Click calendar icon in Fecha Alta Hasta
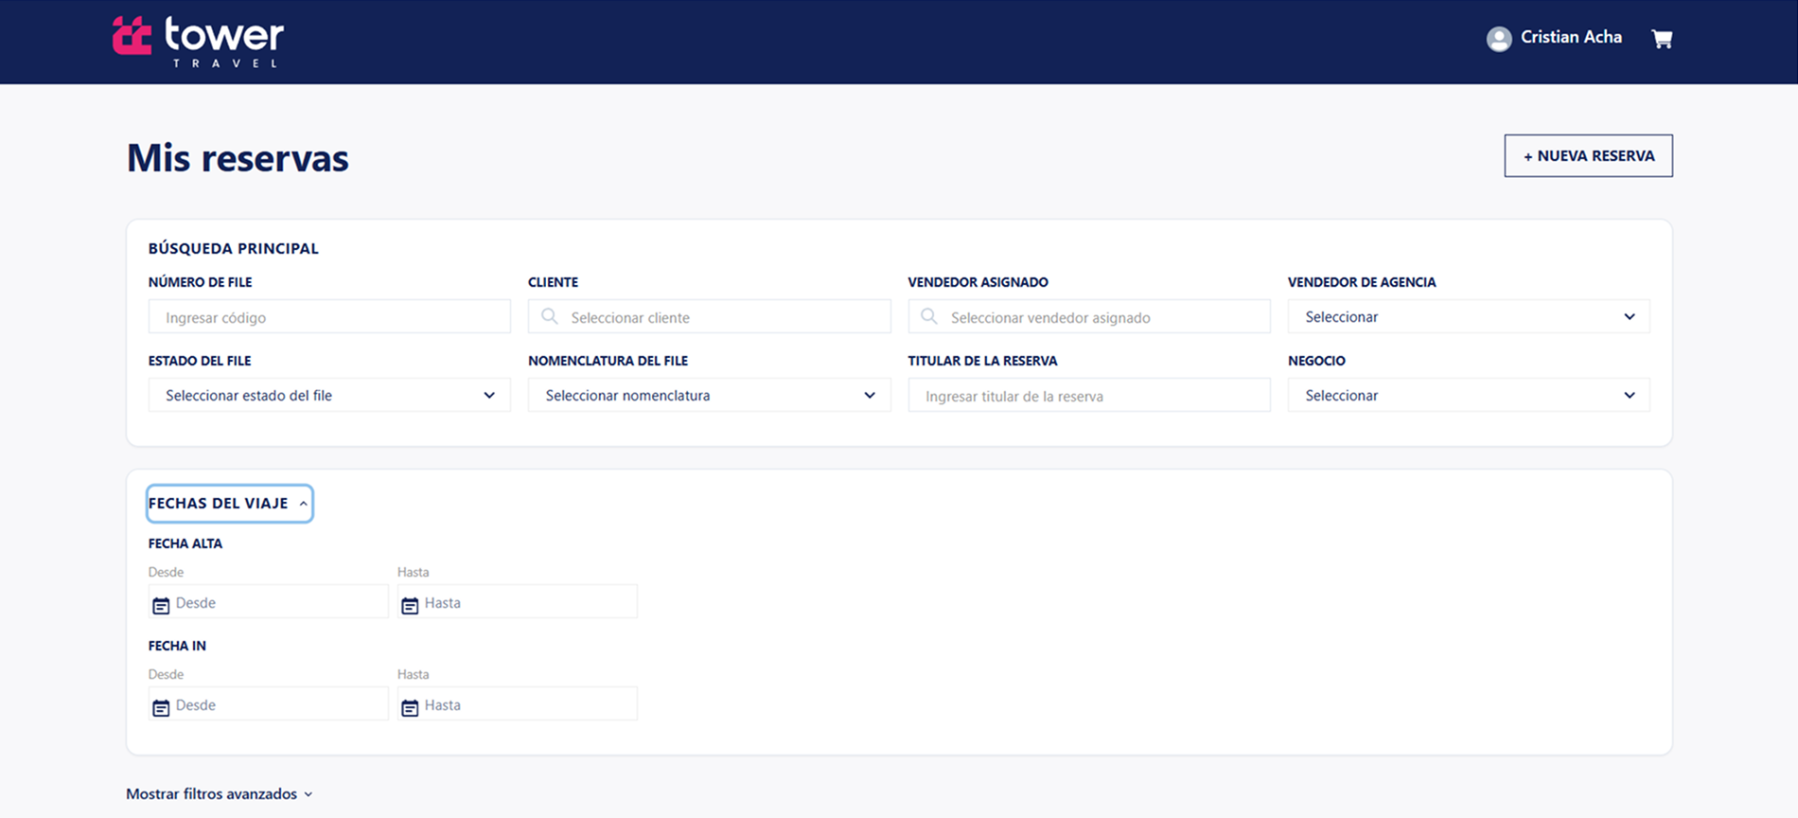 point(410,605)
